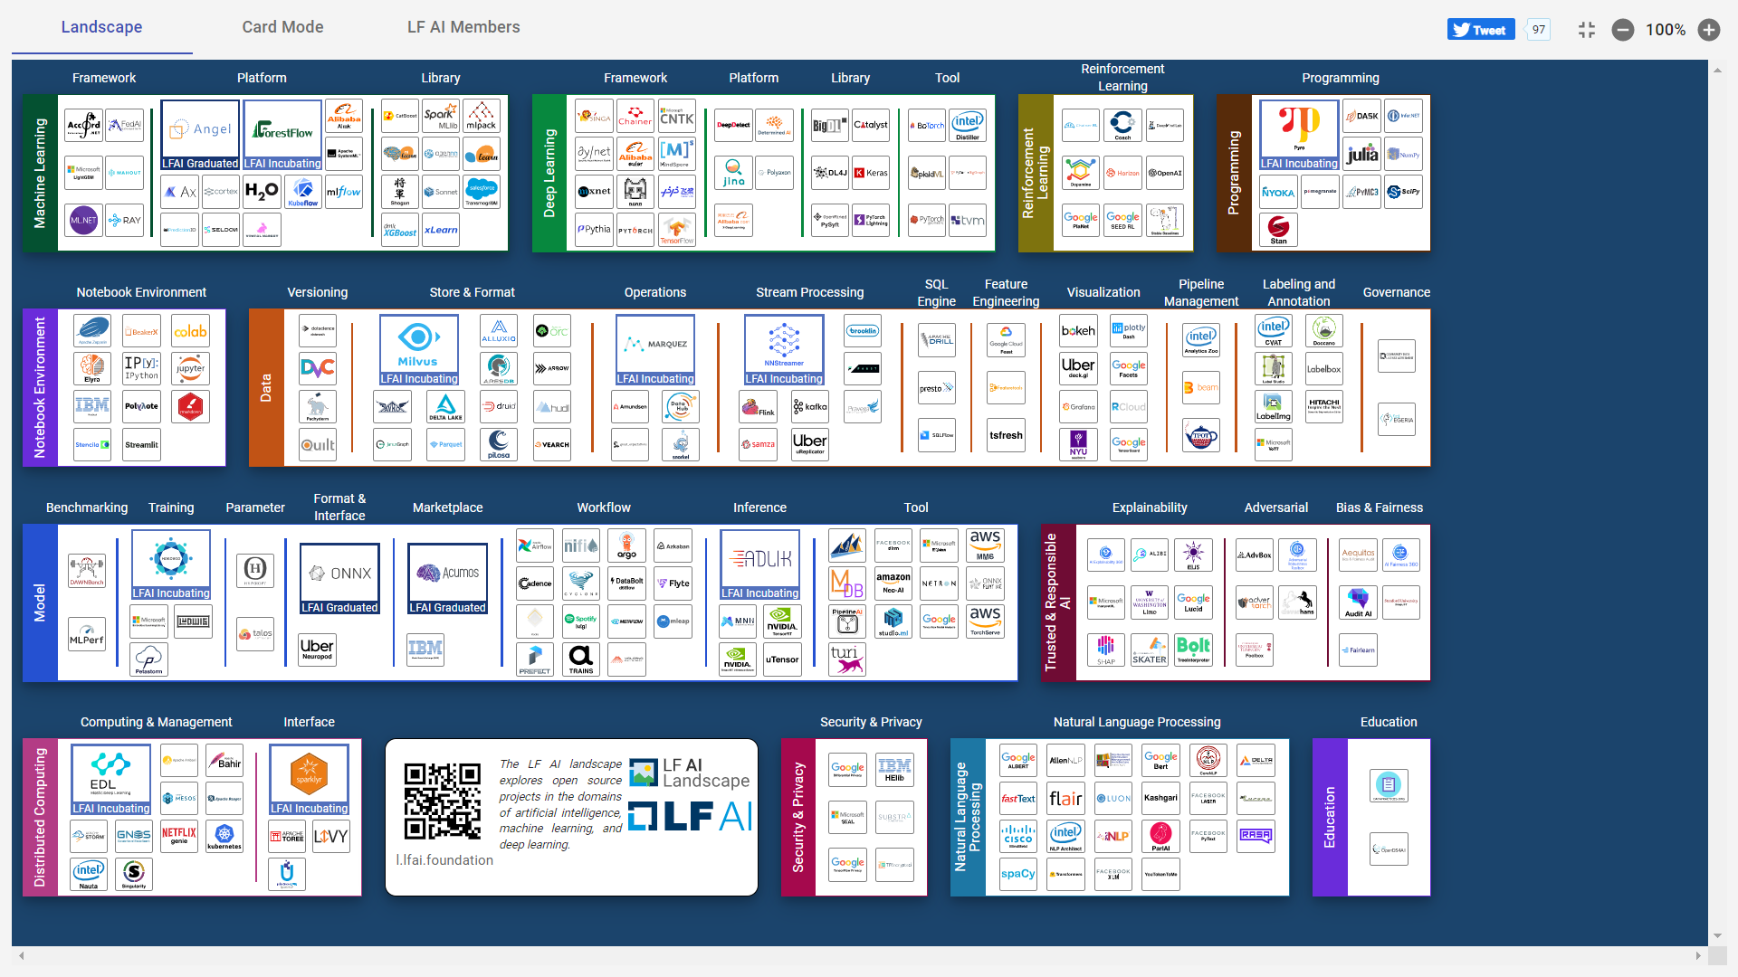Click the NNStreamer project card
The height and width of the screenshot is (977, 1738).
(784, 350)
